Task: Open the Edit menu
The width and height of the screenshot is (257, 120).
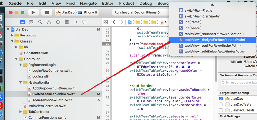Action: [x=43, y=3]
